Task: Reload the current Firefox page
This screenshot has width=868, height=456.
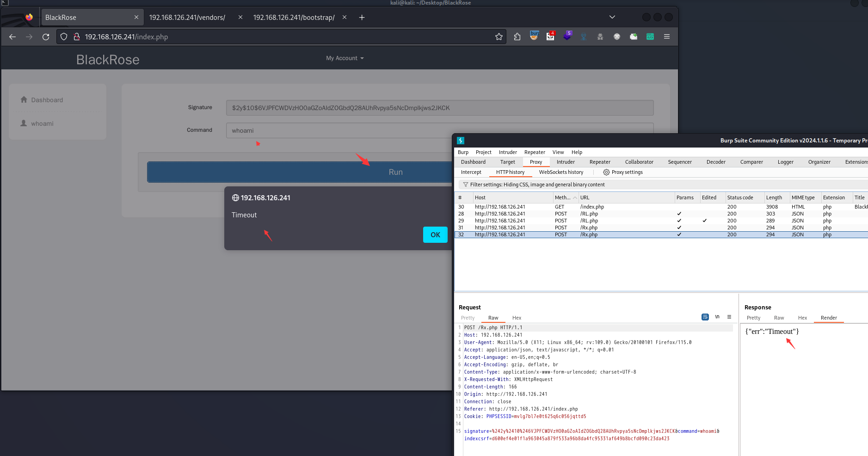Action: click(46, 37)
